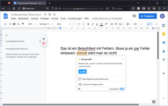
Task: Open the text color picker
Action: point(101,24)
